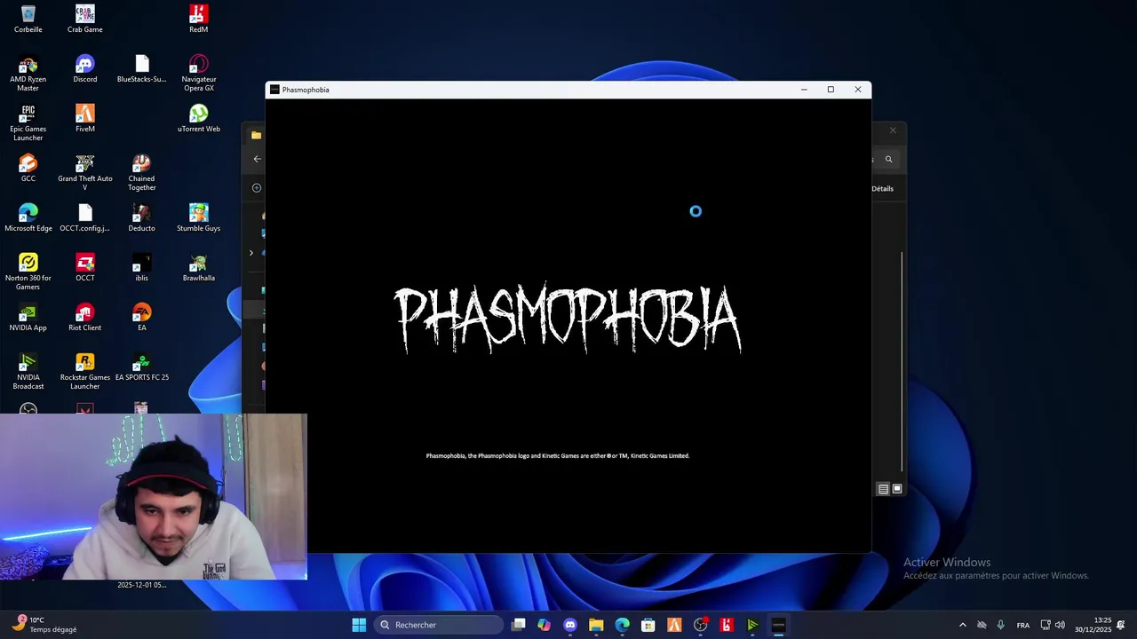Click the New plus button in Explorer
Viewport: 1137px width, 639px height.
[257, 187]
